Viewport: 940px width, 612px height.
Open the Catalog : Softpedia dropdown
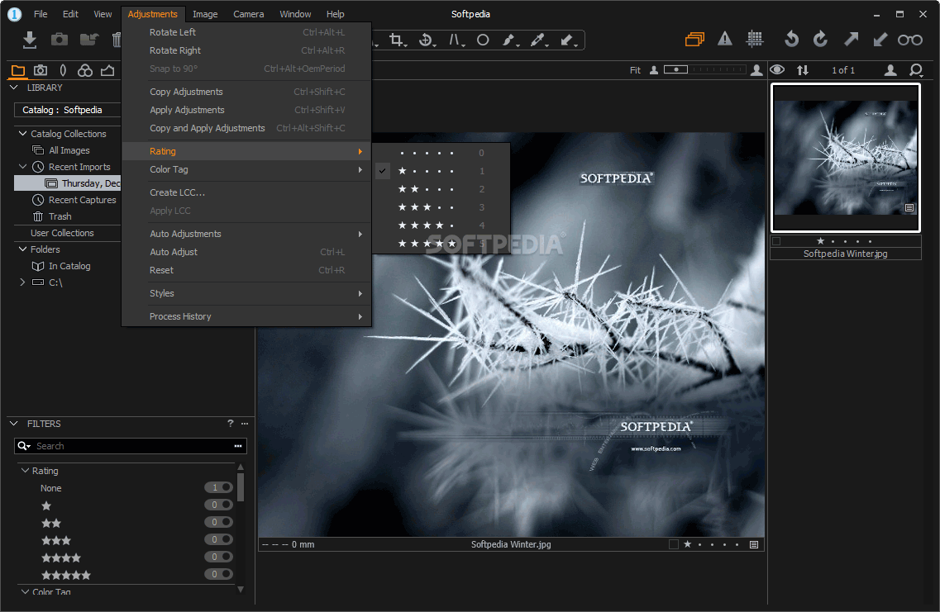[x=68, y=110]
